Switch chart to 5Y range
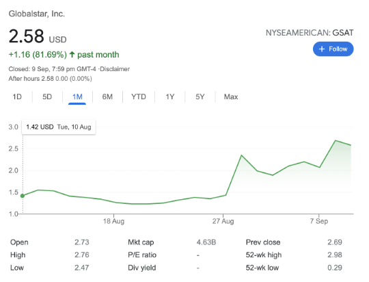Viewport: 369px width, 282px height. pyautogui.click(x=200, y=97)
